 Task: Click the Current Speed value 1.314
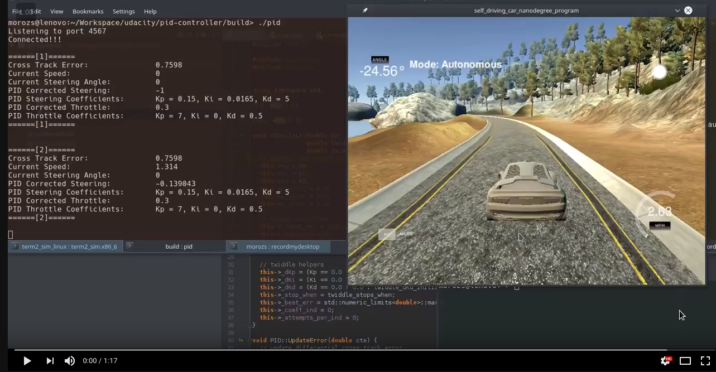click(166, 167)
